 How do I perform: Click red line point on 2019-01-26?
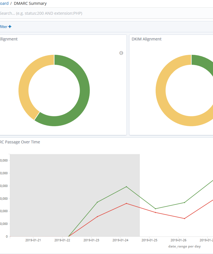pyautogui.click(x=184, y=218)
